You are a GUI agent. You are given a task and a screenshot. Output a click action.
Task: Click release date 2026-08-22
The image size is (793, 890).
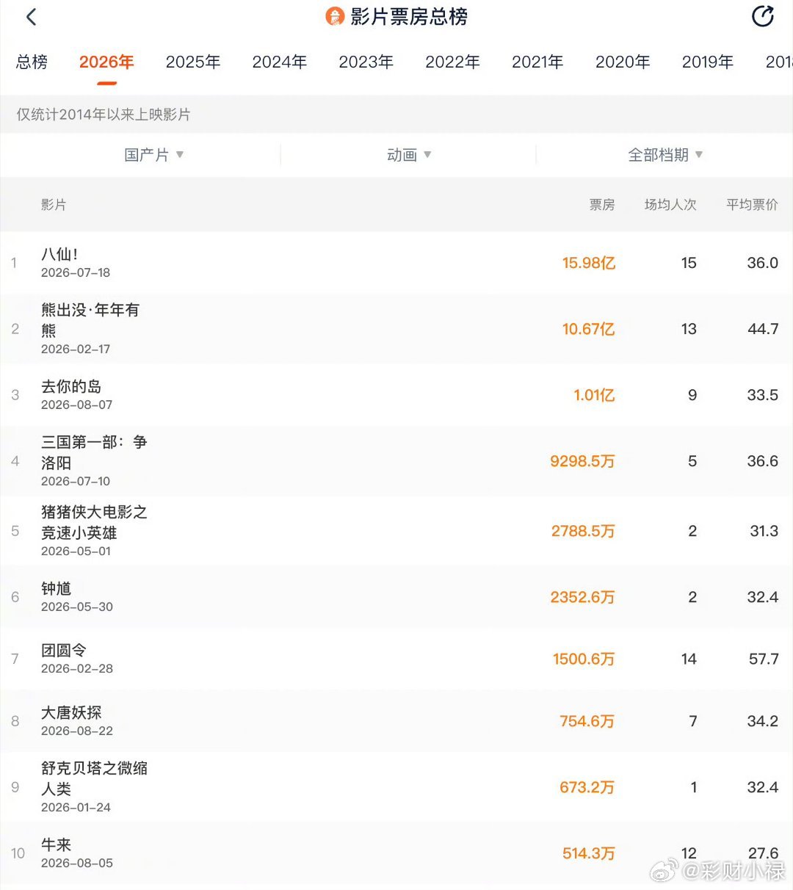coord(77,731)
